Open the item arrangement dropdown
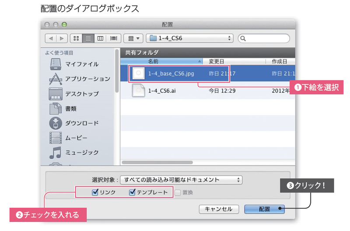 133,38
